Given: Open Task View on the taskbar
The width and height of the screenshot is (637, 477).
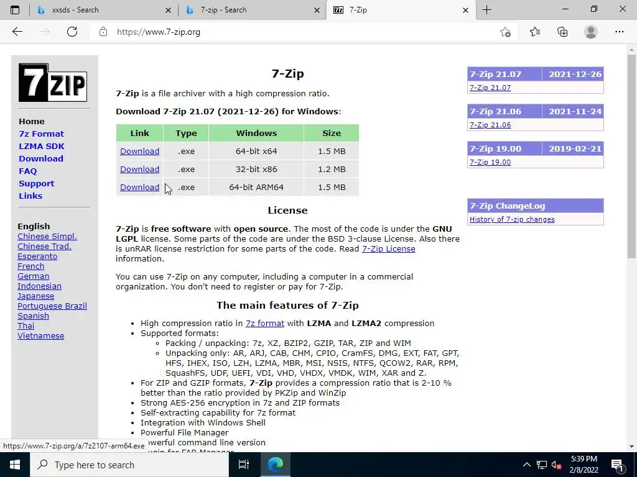Looking at the screenshot, I should [x=244, y=465].
